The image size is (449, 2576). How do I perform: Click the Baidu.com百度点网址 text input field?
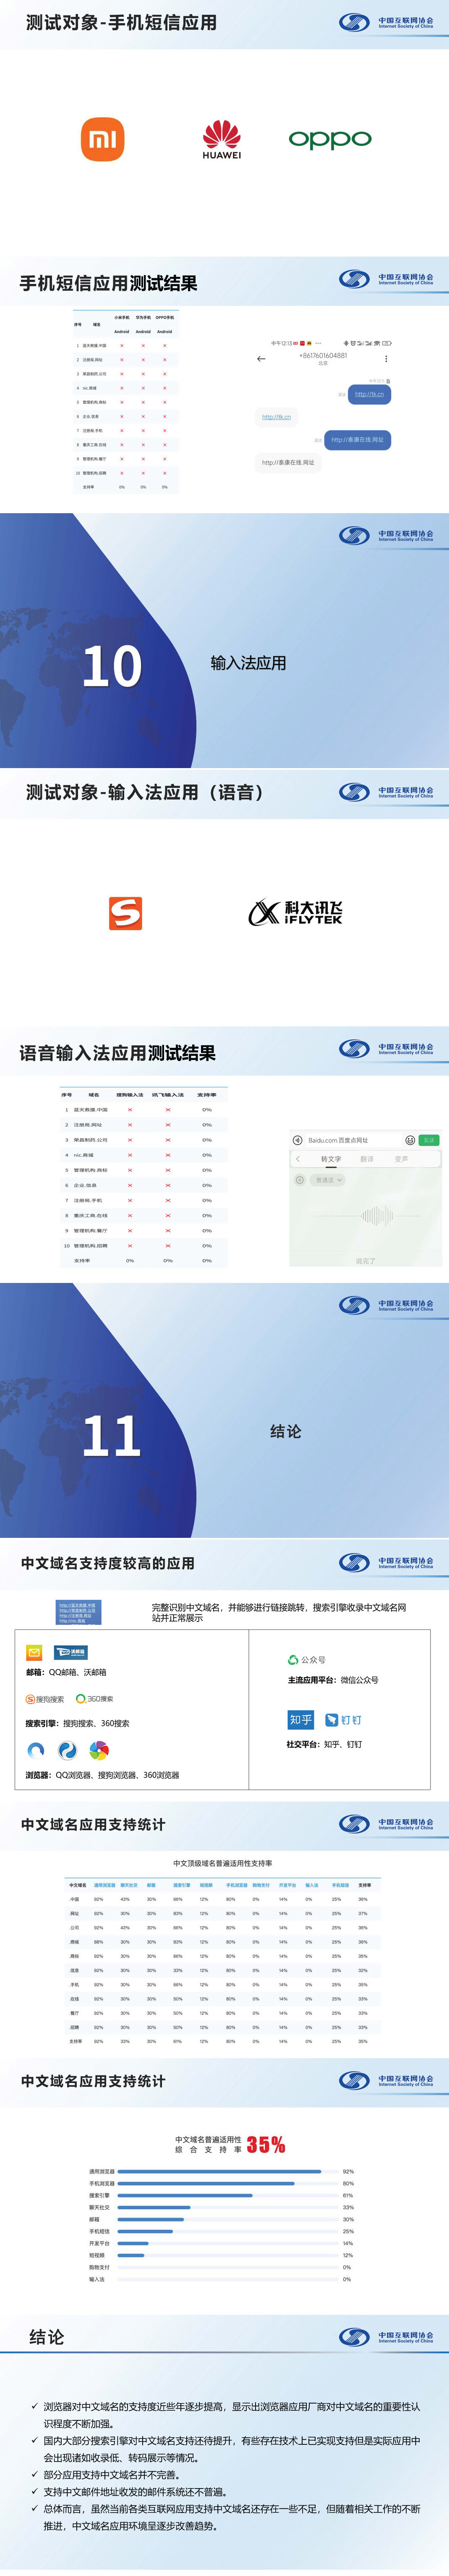pos(349,1140)
